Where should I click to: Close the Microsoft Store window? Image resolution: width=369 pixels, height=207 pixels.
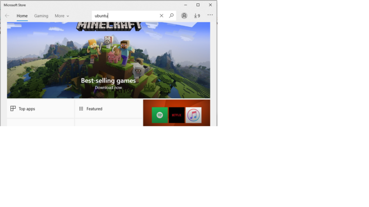(x=210, y=5)
